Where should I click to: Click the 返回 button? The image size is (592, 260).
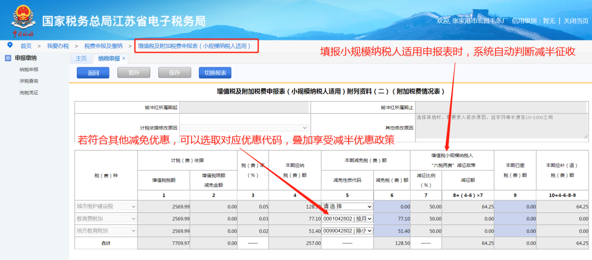pos(93,73)
